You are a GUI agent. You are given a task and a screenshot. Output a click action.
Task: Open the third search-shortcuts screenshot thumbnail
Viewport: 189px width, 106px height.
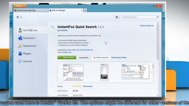tap(135, 72)
